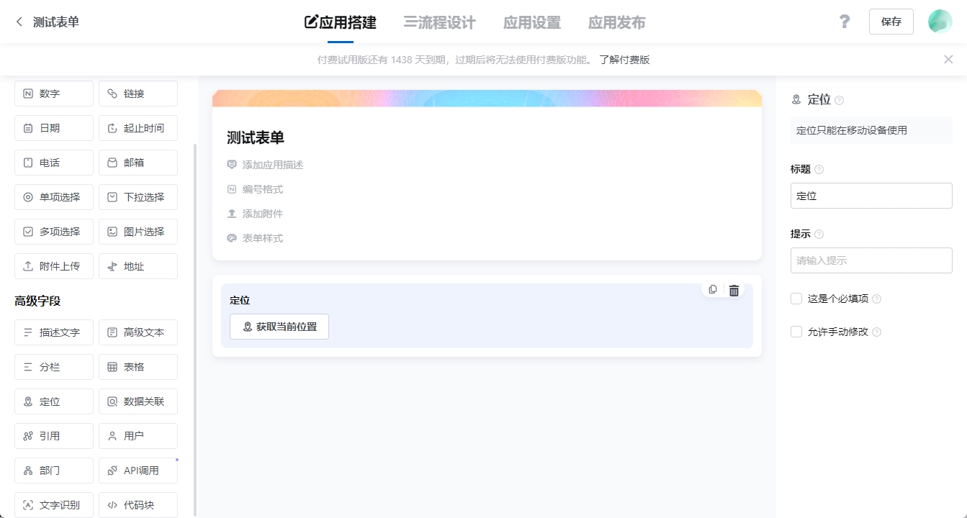
Task: Switch to the 流程设计 tab
Action: pos(439,22)
